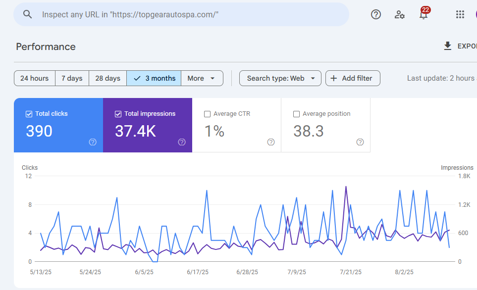The height and width of the screenshot is (290, 477).
Task: Uncheck the Total impressions checkbox
Action: pyautogui.click(x=118, y=114)
